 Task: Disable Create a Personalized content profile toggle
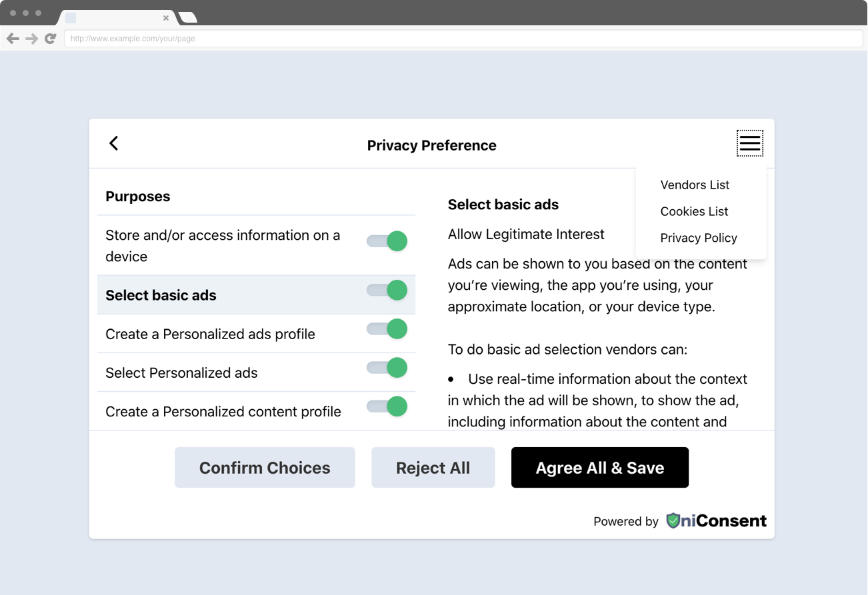(x=387, y=406)
